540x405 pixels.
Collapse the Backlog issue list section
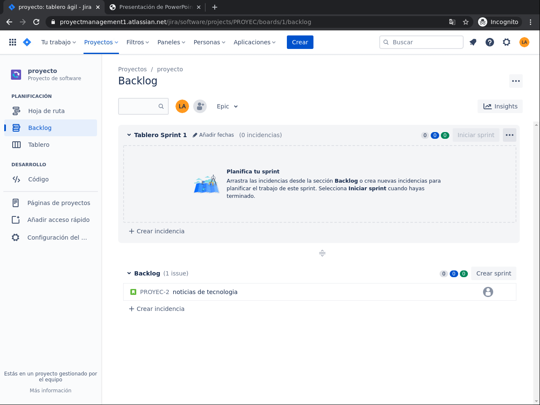pos(129,273)
